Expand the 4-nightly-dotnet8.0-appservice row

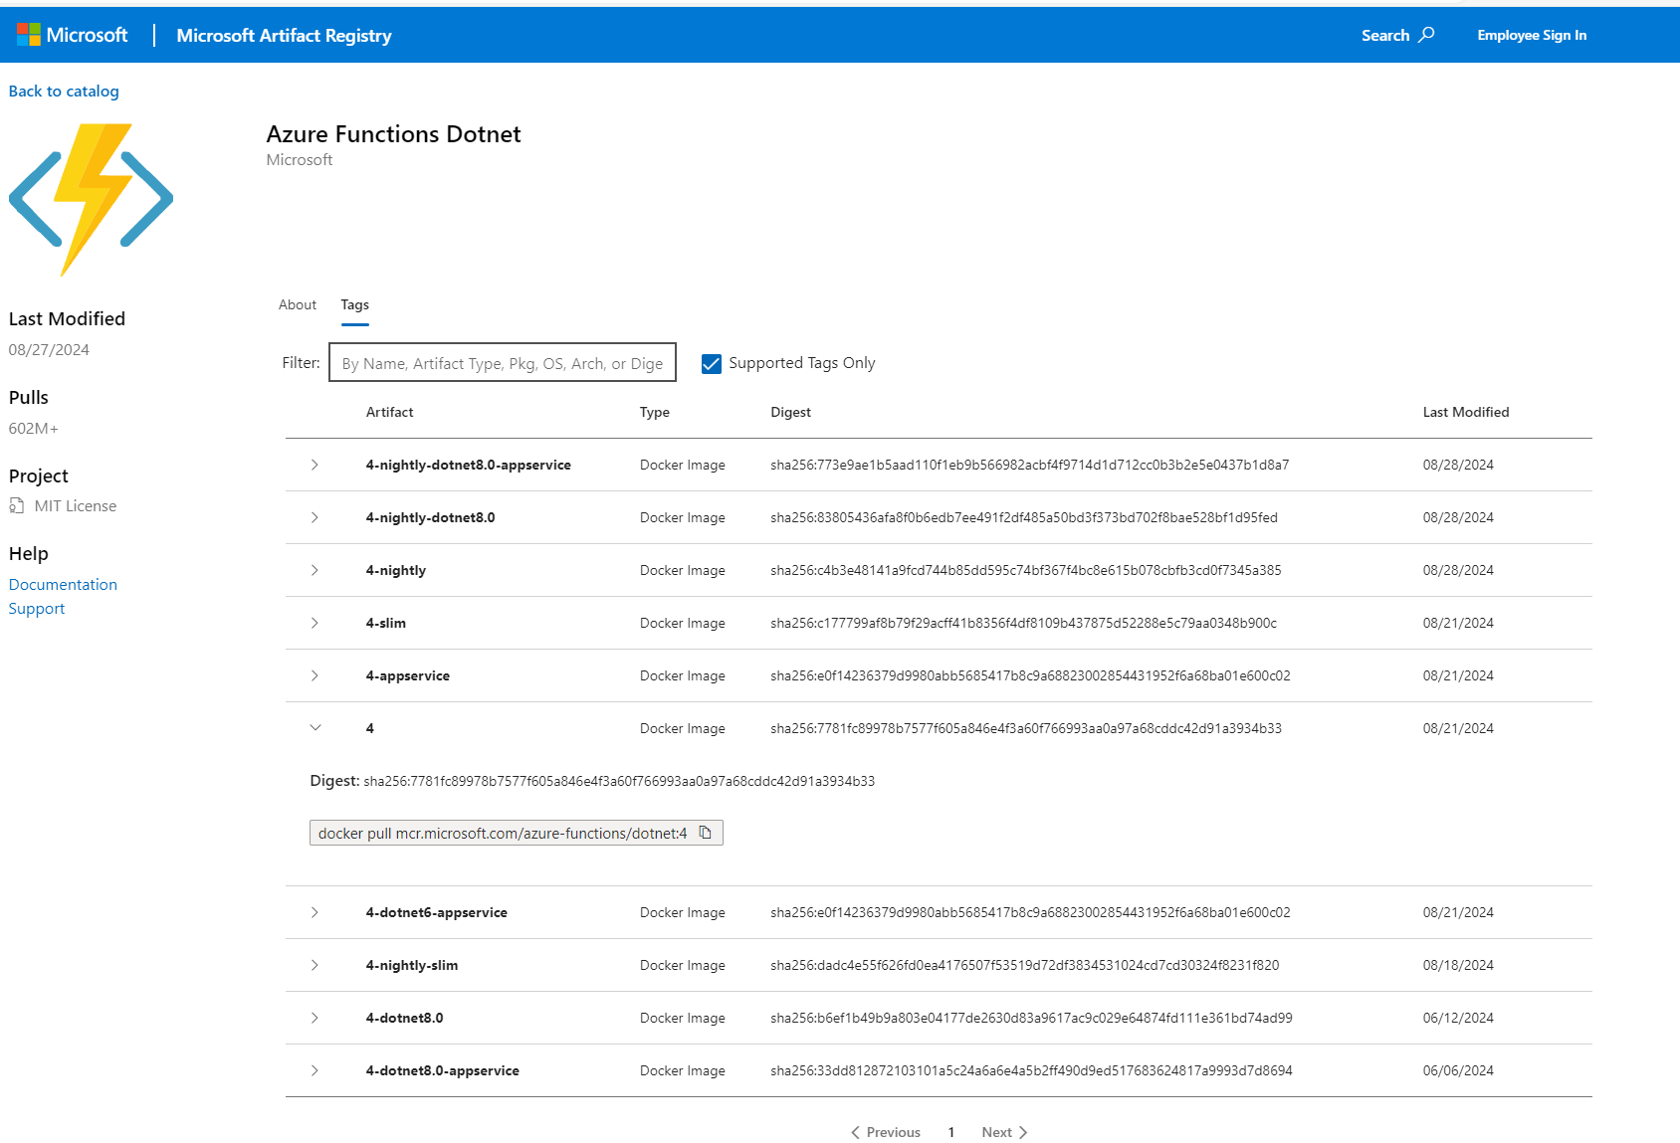315,465
